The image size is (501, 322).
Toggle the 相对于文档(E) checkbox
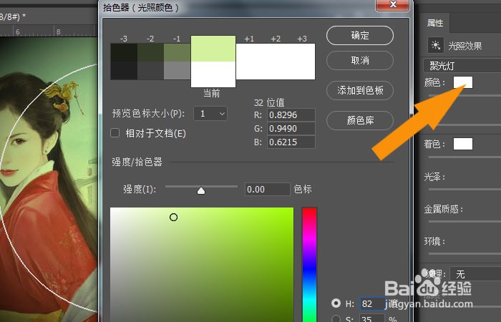pyautogui.click(x=115, y=133)
